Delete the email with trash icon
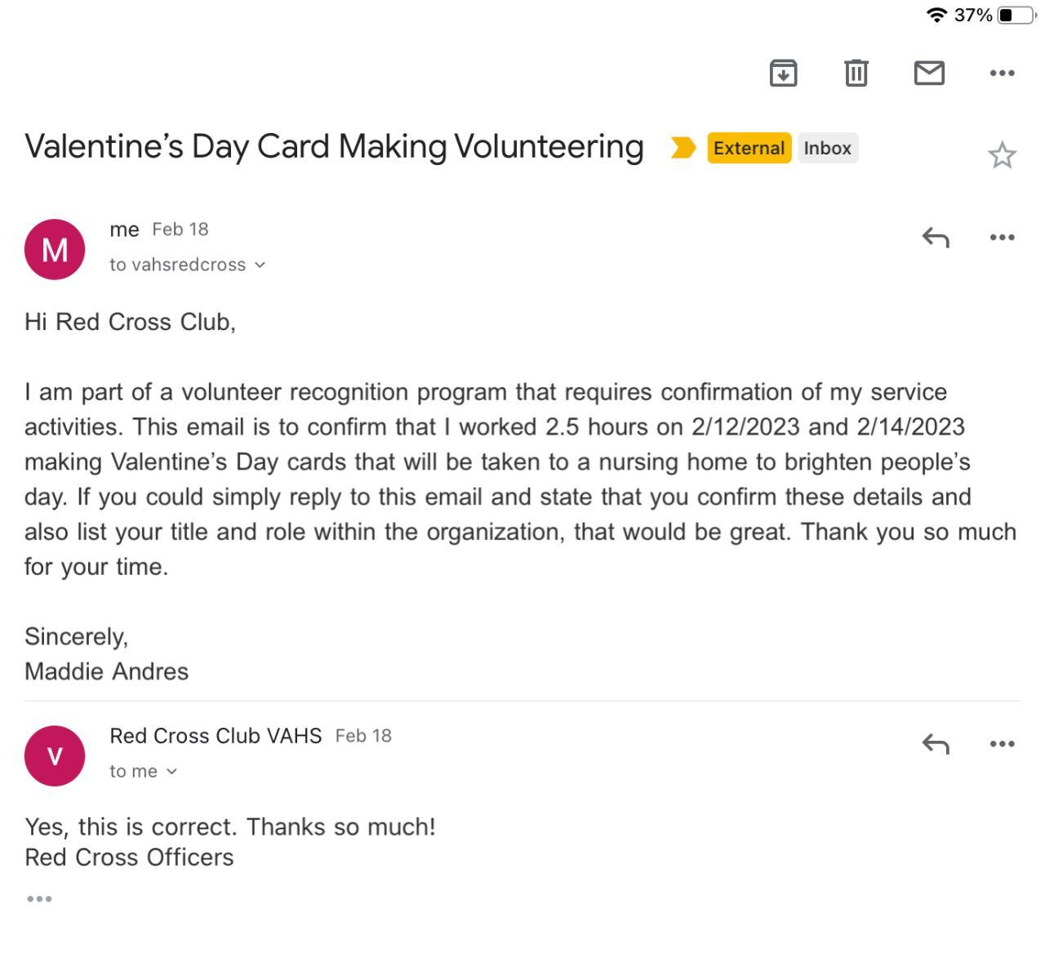Image resolution: width=1045 pixels, height=972 pixels. (x=856, y=74)
